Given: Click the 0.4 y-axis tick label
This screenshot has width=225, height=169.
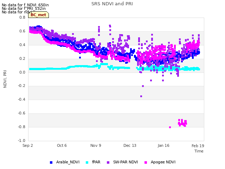Looking at the screenshot, I should (22, 45).
